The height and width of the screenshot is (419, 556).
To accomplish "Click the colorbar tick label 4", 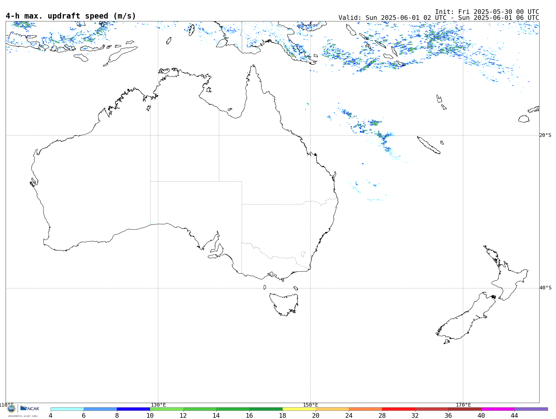I will pos(51,416).
